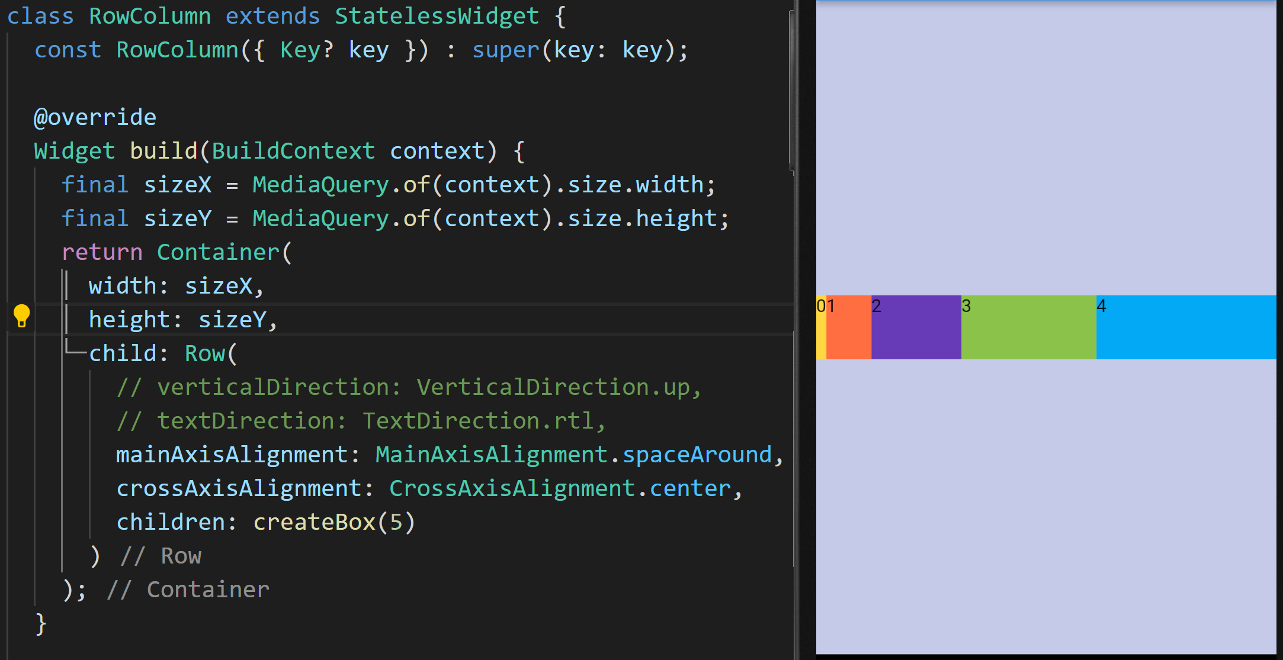Image resolution: width=1283 pixels, height=660 pixels.
Task: Click the commented textDirection rtl line
Action: [x=361, y=421]
